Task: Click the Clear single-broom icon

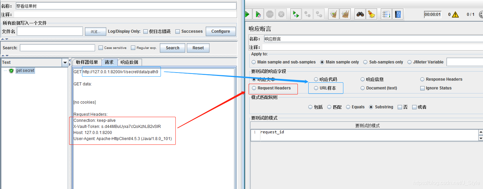Action: click(334, 15)
